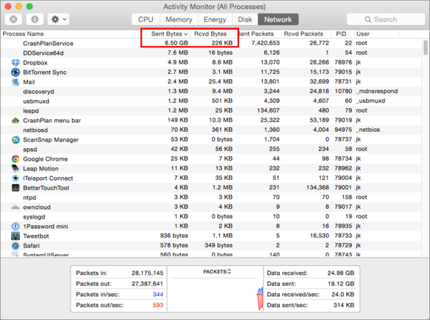Click the Packets out/sec value 593
This screenshot has height=320, width=430.
(x=158, y=305)
